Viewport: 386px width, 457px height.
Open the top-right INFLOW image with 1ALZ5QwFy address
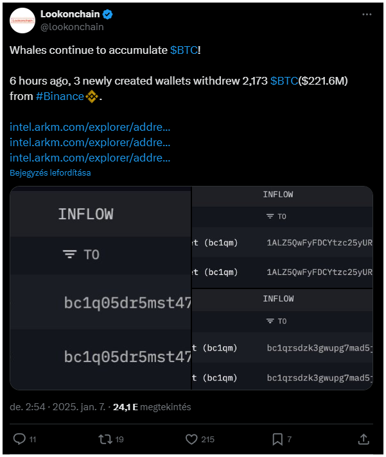[283, 237]
